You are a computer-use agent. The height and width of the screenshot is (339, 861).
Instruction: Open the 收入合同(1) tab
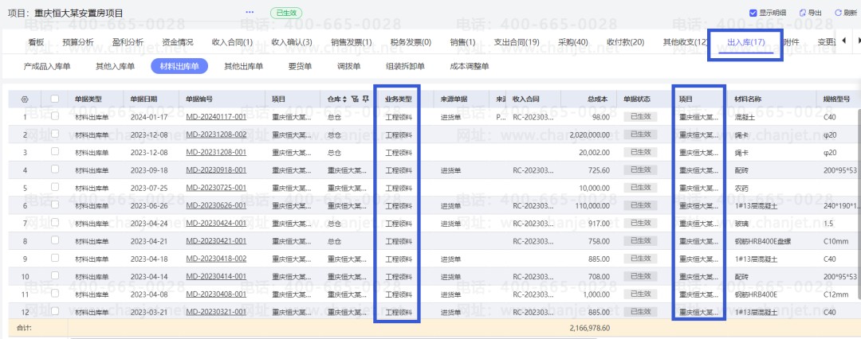coord(232,42)
